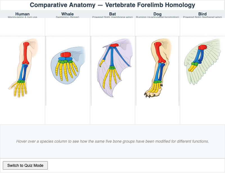Select the Whale column header

67,14
